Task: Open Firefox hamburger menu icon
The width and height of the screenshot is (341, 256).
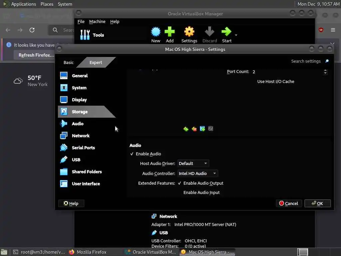Action: [x=333, y=30]
